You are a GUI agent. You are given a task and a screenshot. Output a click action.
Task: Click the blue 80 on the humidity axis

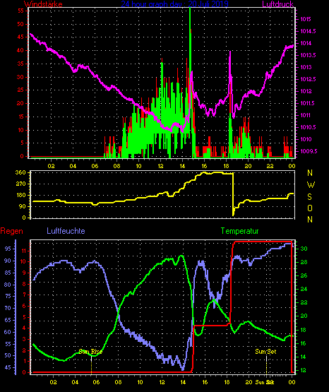coord(8,285)
